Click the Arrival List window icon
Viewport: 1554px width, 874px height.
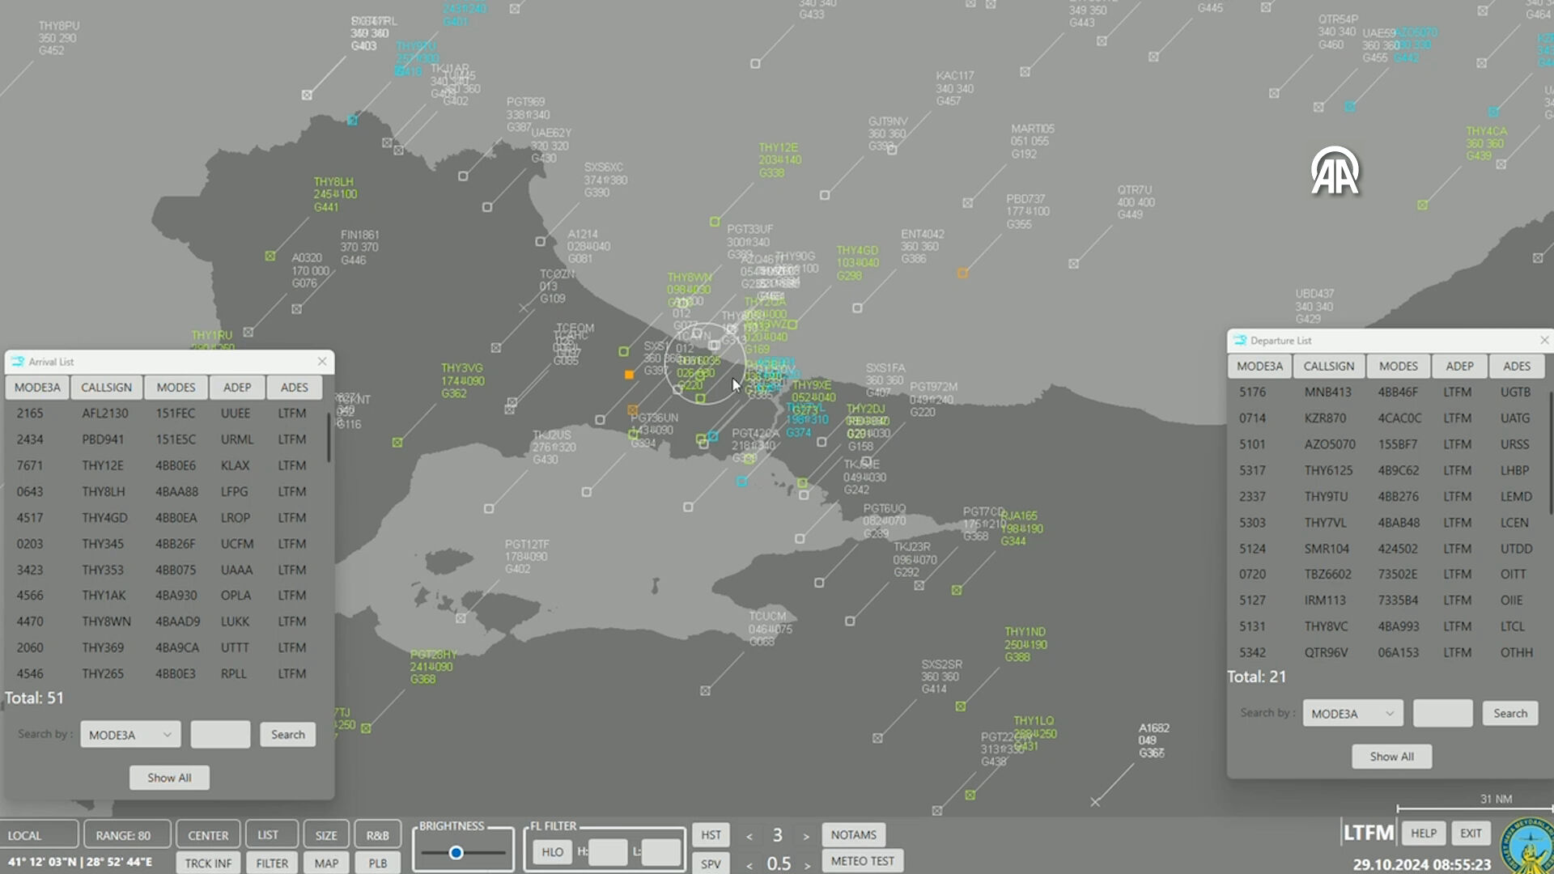coord(18,362)
